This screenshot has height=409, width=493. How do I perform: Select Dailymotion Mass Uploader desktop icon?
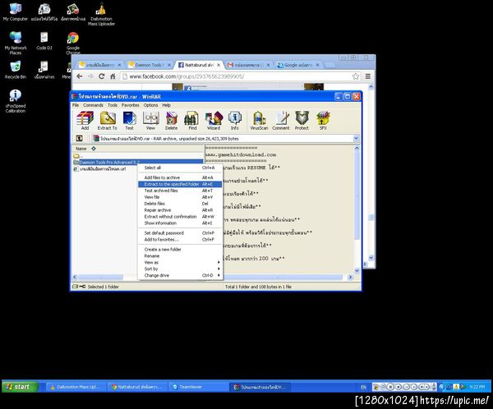pos(101,15)
